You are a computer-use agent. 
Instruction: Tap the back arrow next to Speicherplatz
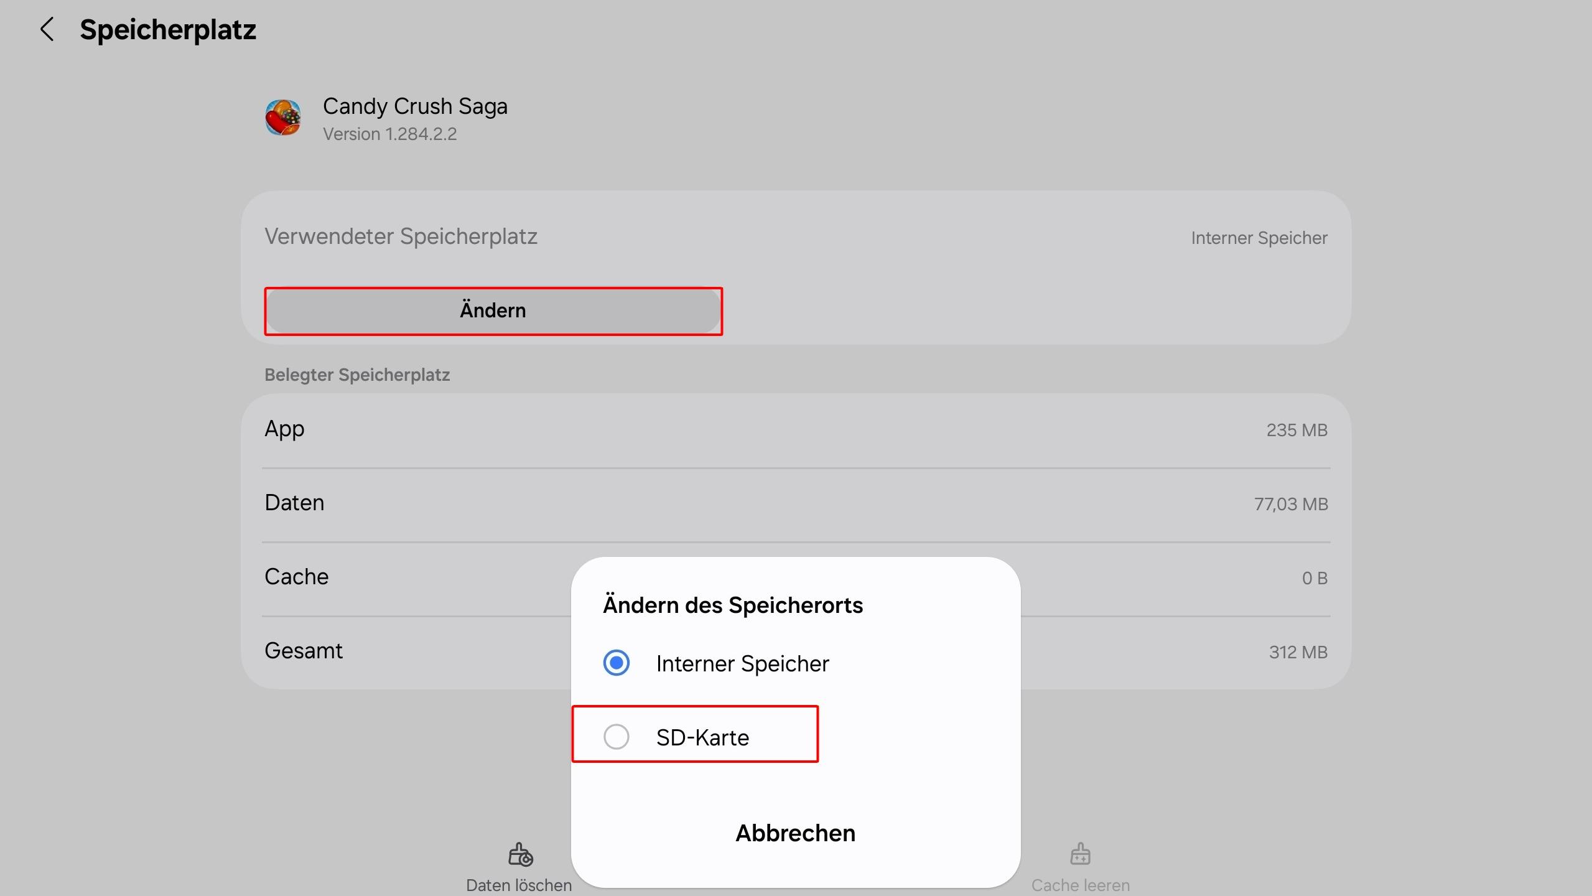(47, 29)
